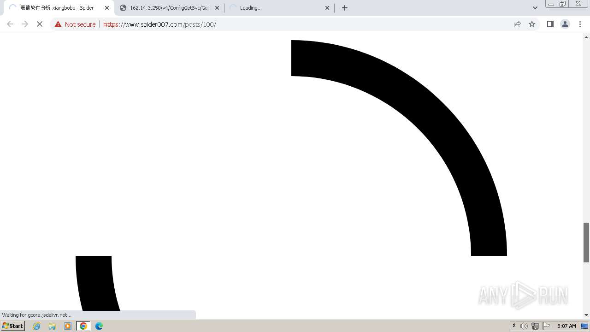Go back to previous page

click(x=10, y=24)
